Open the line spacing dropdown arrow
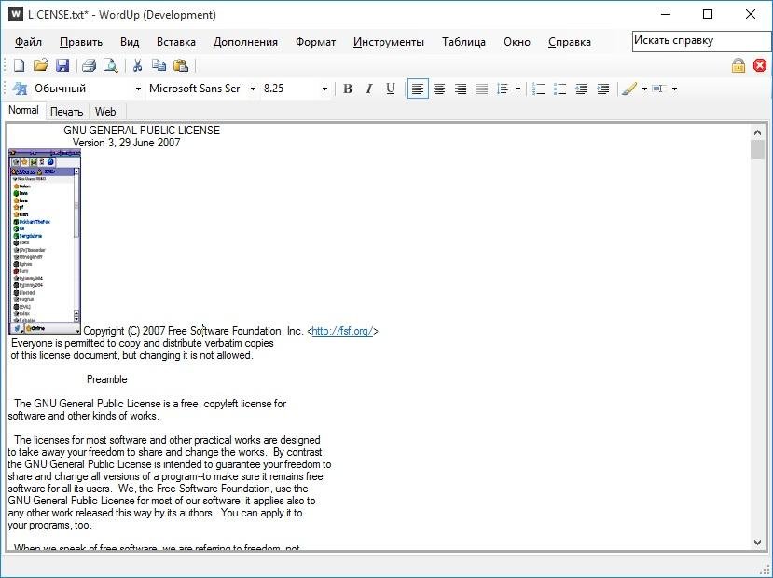This screenshot has height=578, width=773. click(518, 89)
